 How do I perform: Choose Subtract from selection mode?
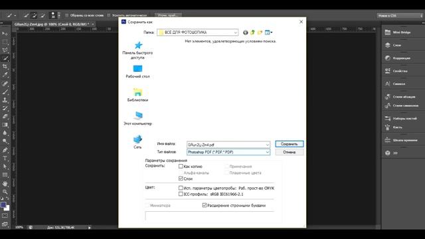[42, 15]
